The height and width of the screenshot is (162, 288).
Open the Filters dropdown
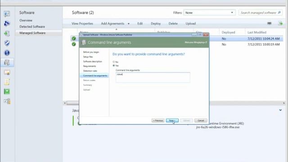(209, 13)
